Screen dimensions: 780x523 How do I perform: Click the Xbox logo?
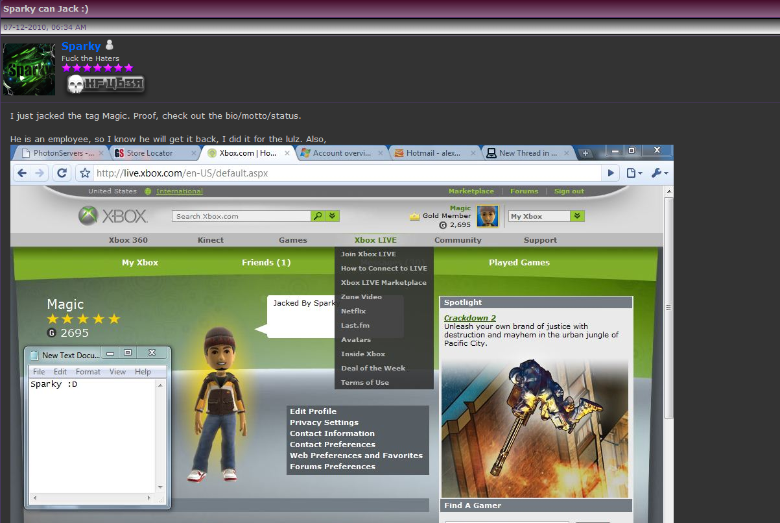coord(113,216)
